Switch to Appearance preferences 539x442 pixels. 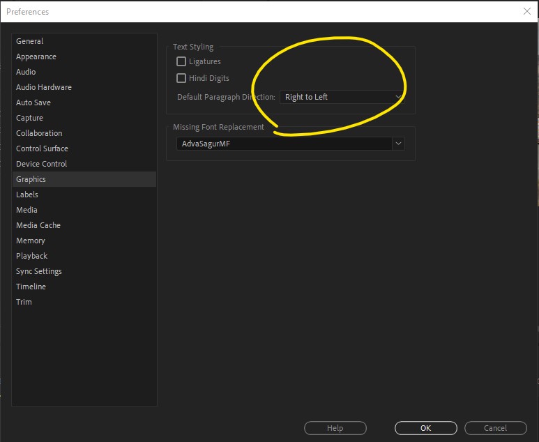(x=36, y=56)
